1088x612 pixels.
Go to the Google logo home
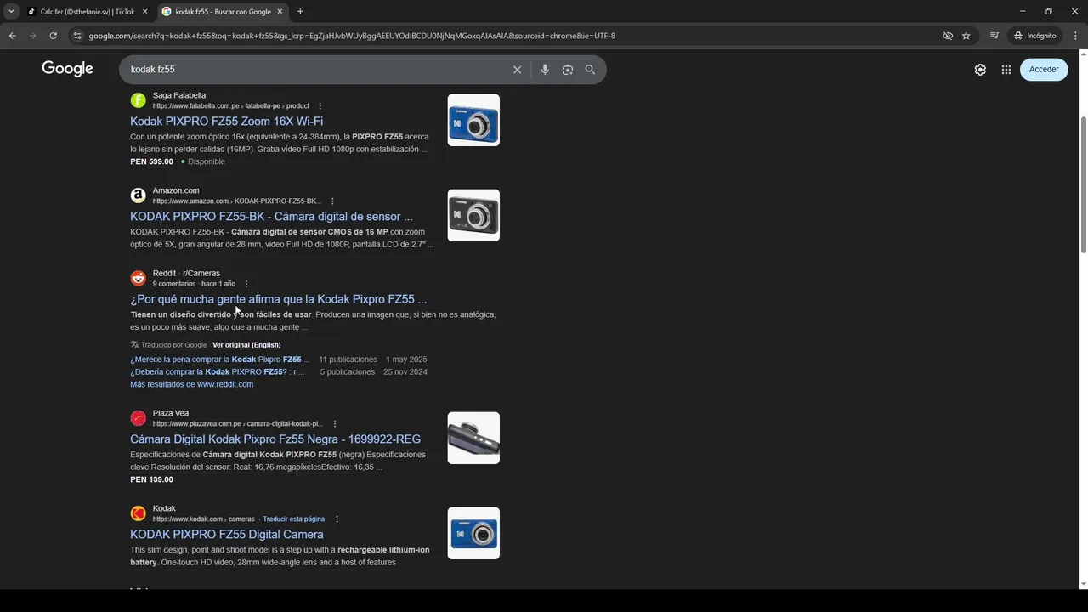67,69
